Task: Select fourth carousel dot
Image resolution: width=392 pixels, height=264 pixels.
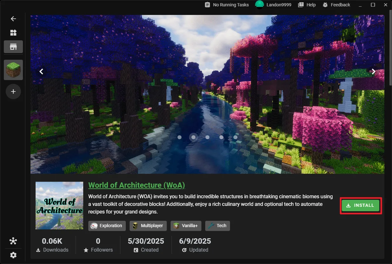Action: point(221,137)
